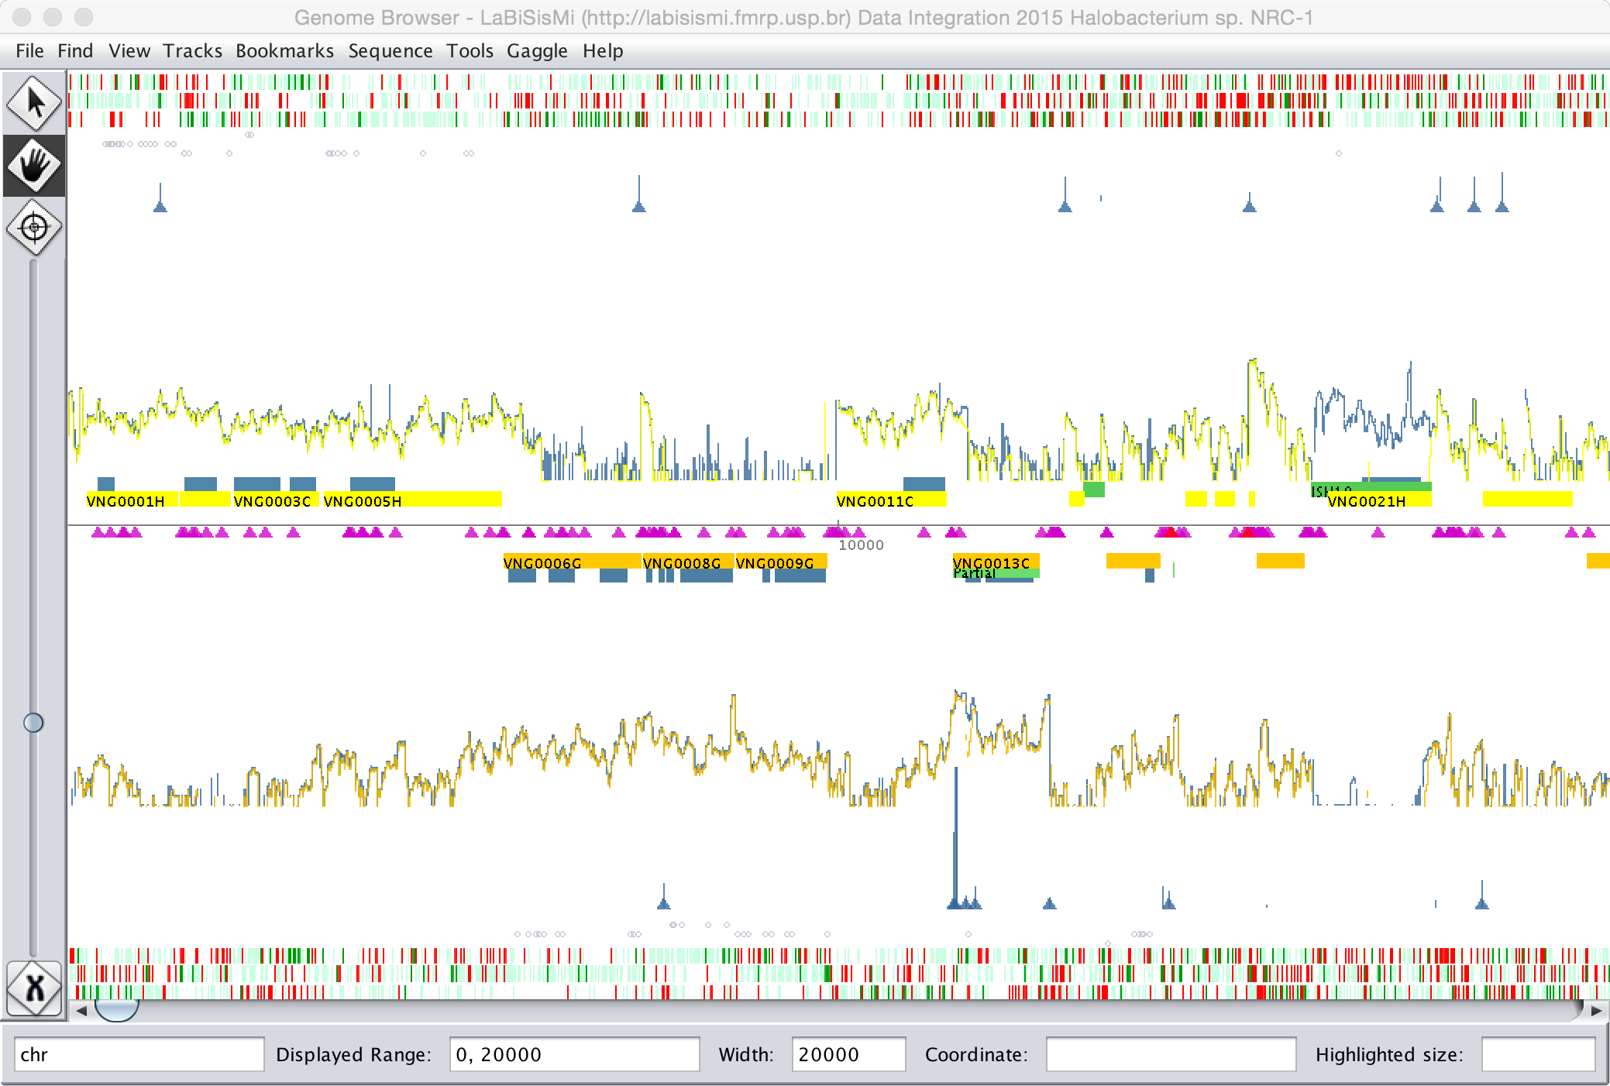The image size is (1610, 1086).
Task: Click the Displayed Range field
Action: [574, 1054]
